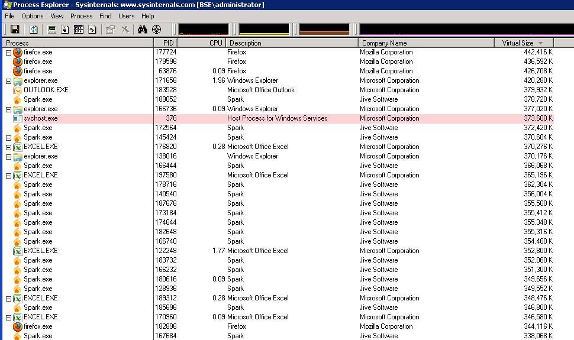Image resolution: width=574 pixels, height=340 pixels.
Task: Sort by the Company Name column header
Action: (426, 43)
